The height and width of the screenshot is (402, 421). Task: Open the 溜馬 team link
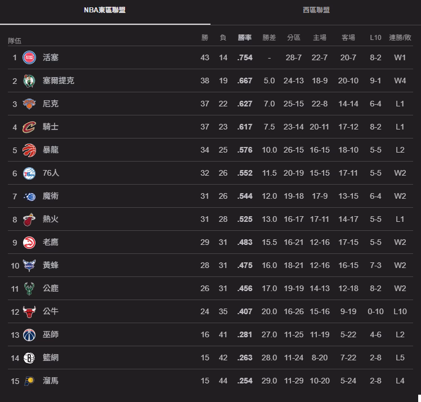pyautogui.click(x=51, y=381)
